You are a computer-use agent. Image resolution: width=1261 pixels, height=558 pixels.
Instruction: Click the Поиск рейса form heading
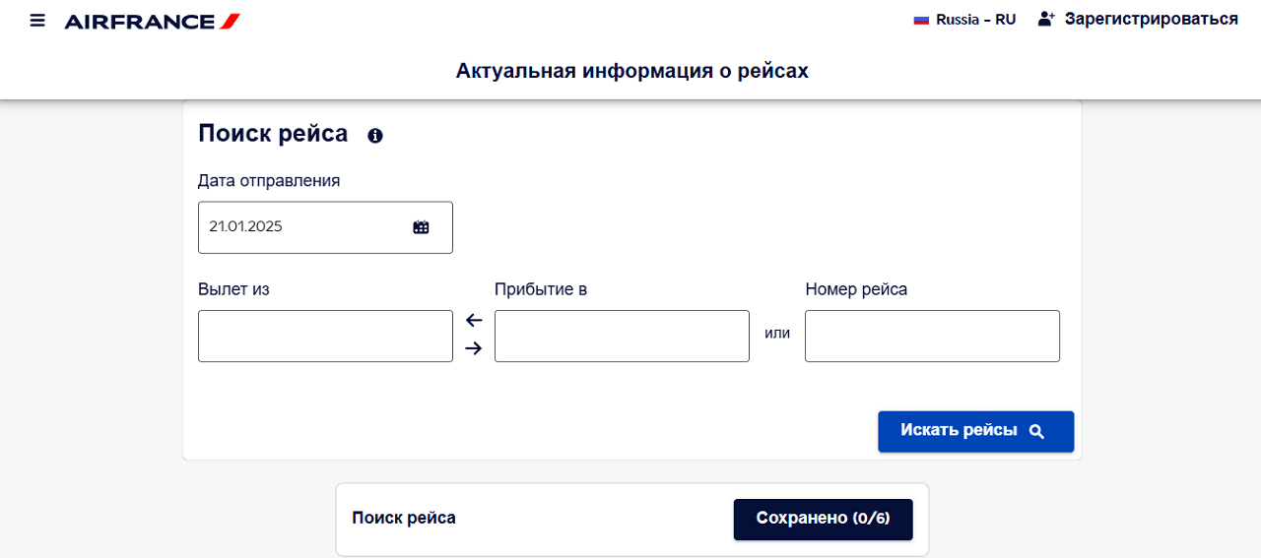tap(273, 134)
